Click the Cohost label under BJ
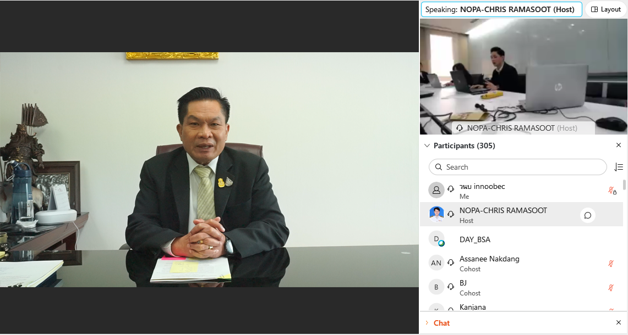 [470, 293]
